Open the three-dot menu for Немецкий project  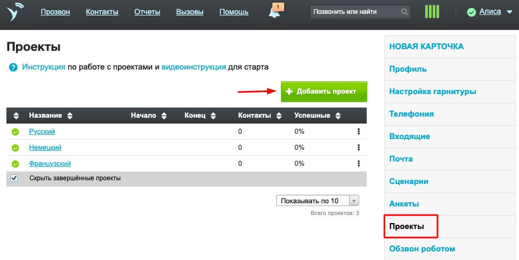(358, 148)
